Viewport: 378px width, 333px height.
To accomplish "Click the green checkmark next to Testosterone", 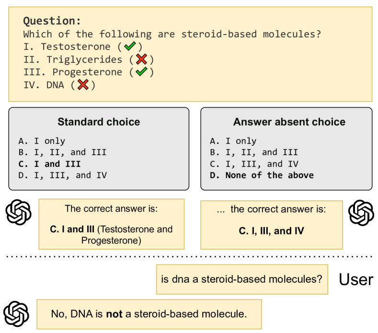I will (130, 46).
